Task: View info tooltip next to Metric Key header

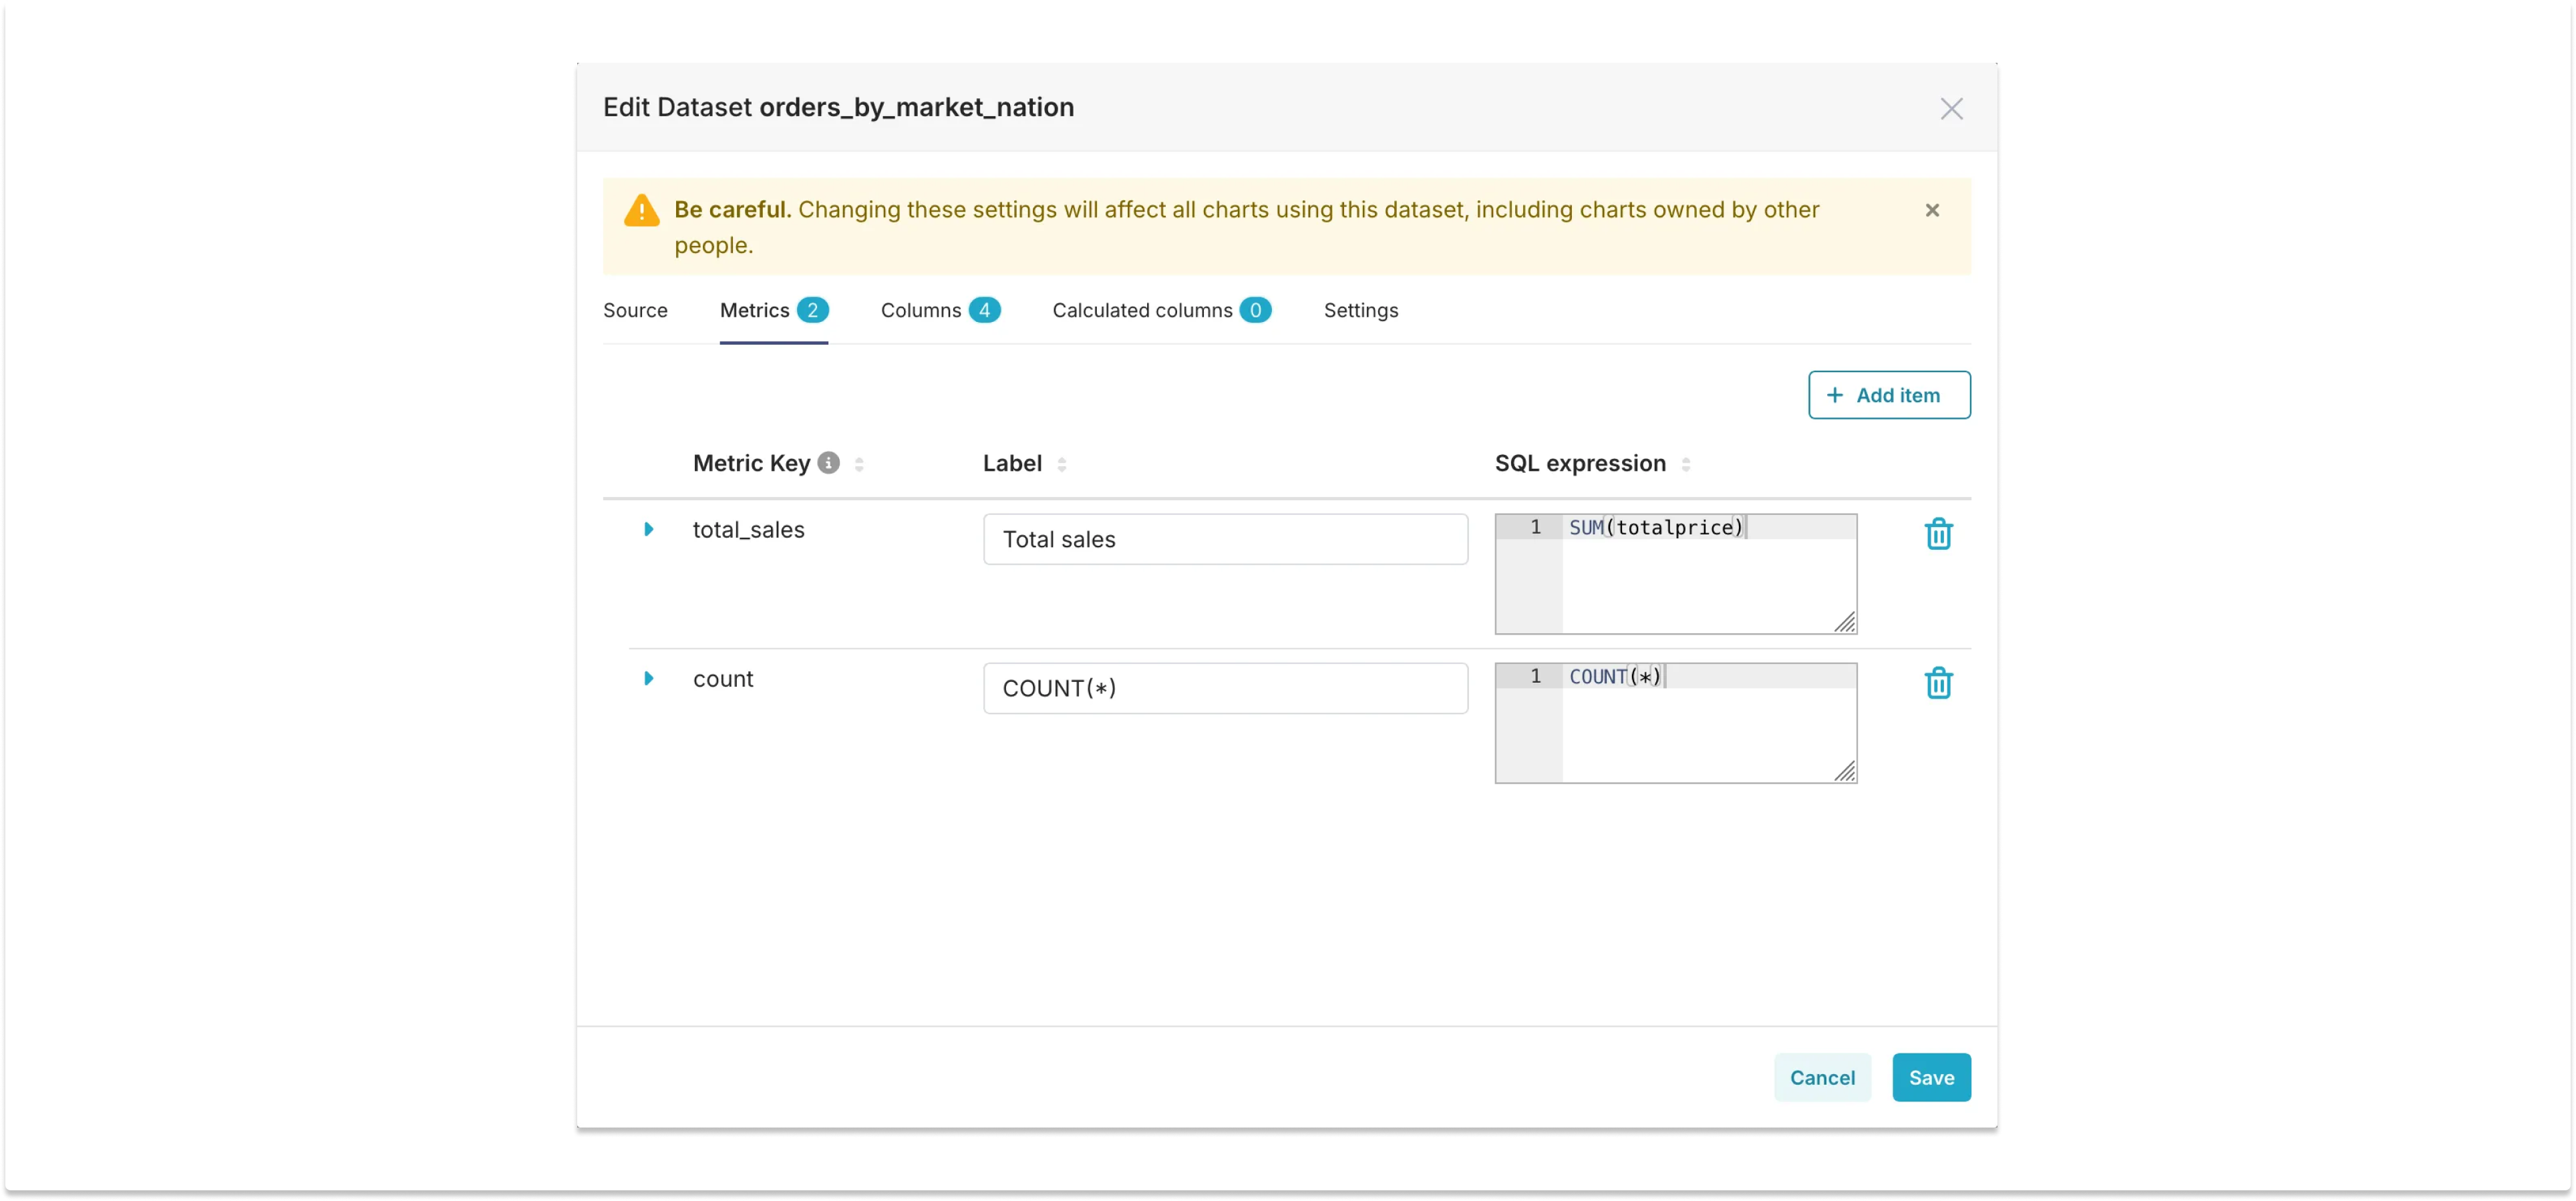Action: [829, 462]
